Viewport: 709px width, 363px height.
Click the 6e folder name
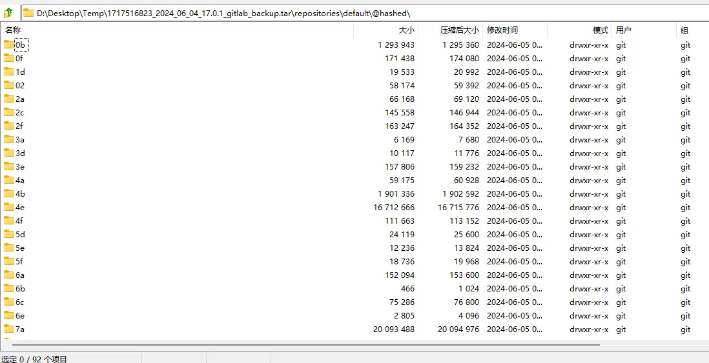pyautogui.click(x=21, y=315)
